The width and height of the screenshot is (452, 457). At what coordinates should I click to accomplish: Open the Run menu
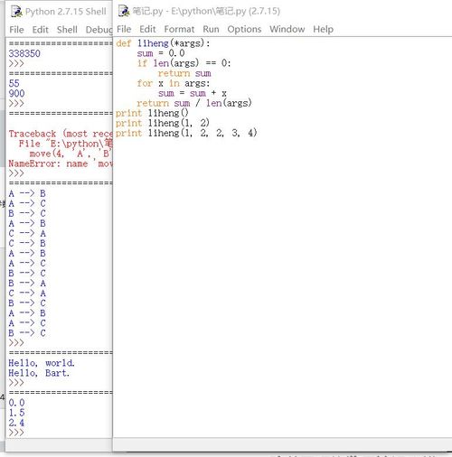tap(211, 29)
